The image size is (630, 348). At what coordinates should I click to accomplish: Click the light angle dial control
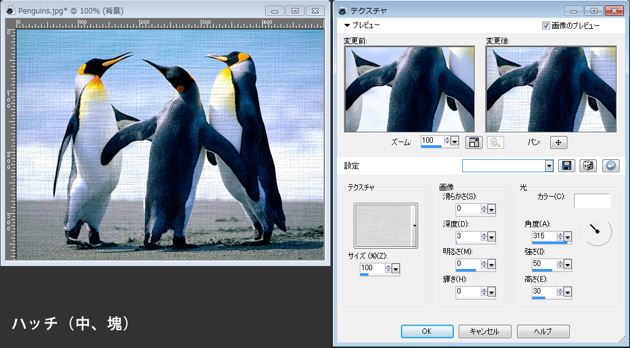[x=597, y=231]
